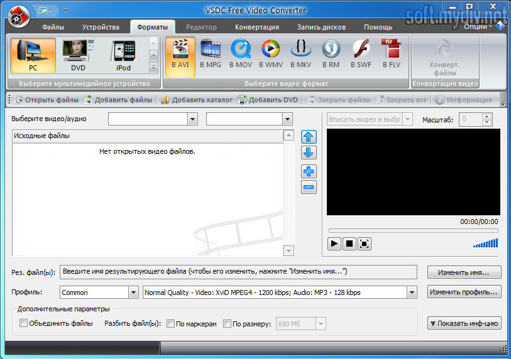Image resolution: width=511 pixels, height=359 pixels.
Task: Click Добавить файлы toolbar item
Action: coord(118,100)
